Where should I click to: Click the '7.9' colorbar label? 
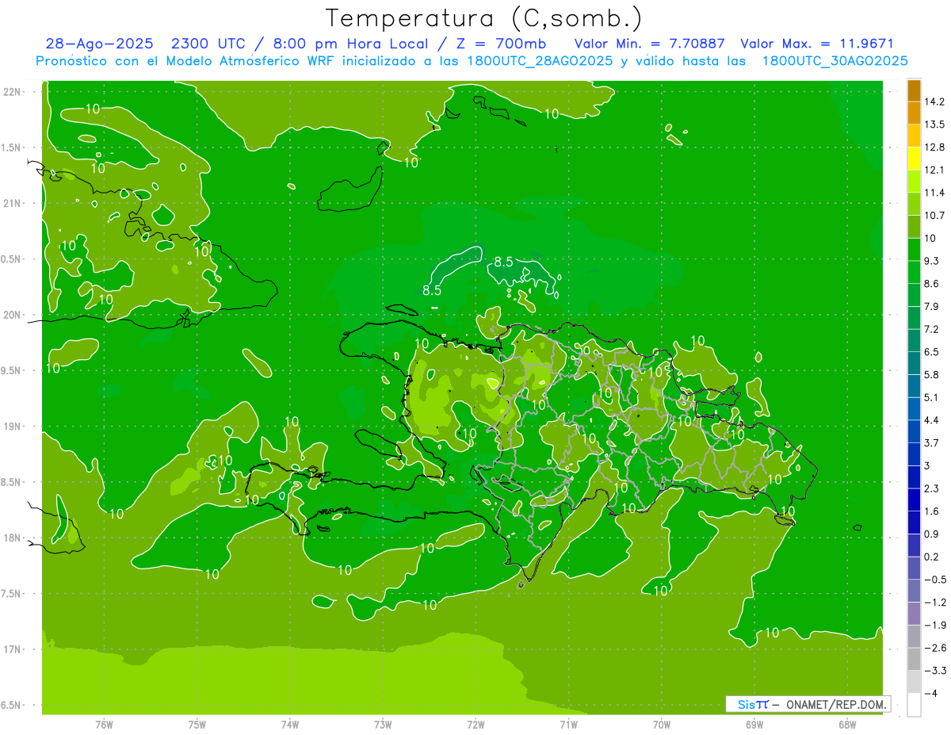tap(932, 306)
